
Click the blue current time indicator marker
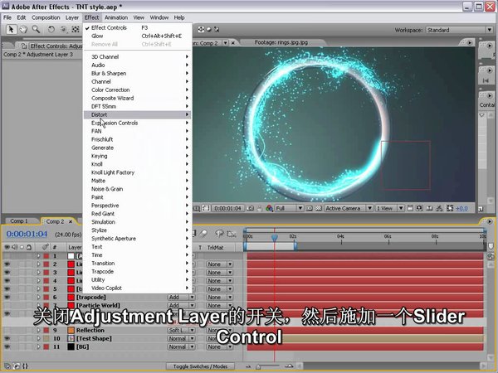click(275, 237)
